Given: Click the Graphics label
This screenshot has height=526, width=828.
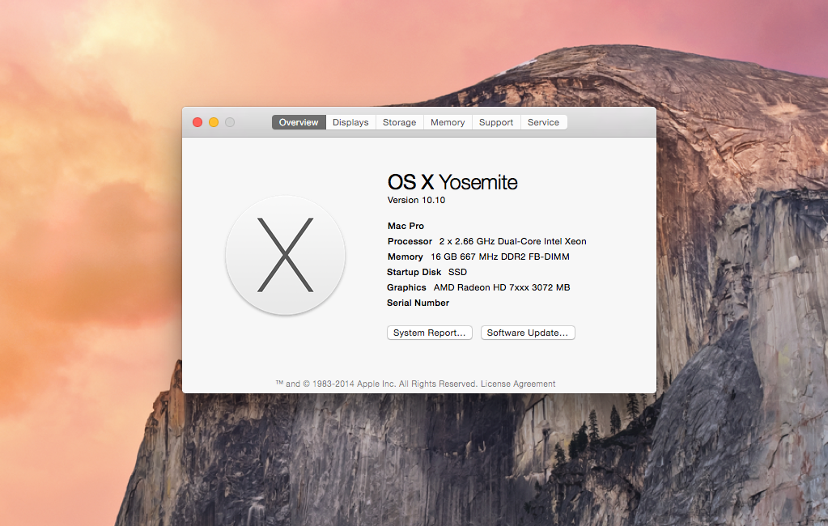Looking at the screenshot, I should point(406,287).
